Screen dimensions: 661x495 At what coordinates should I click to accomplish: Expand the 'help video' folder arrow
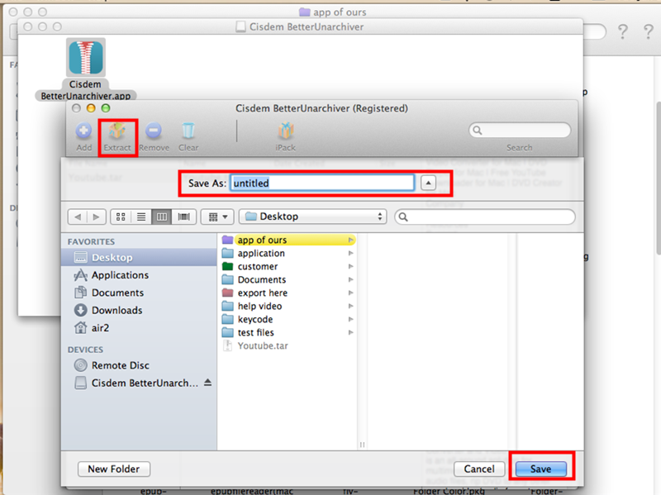[x=350, y=306]
